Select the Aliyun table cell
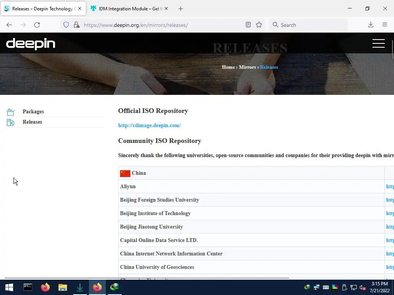394x295 pixels. 251,186
